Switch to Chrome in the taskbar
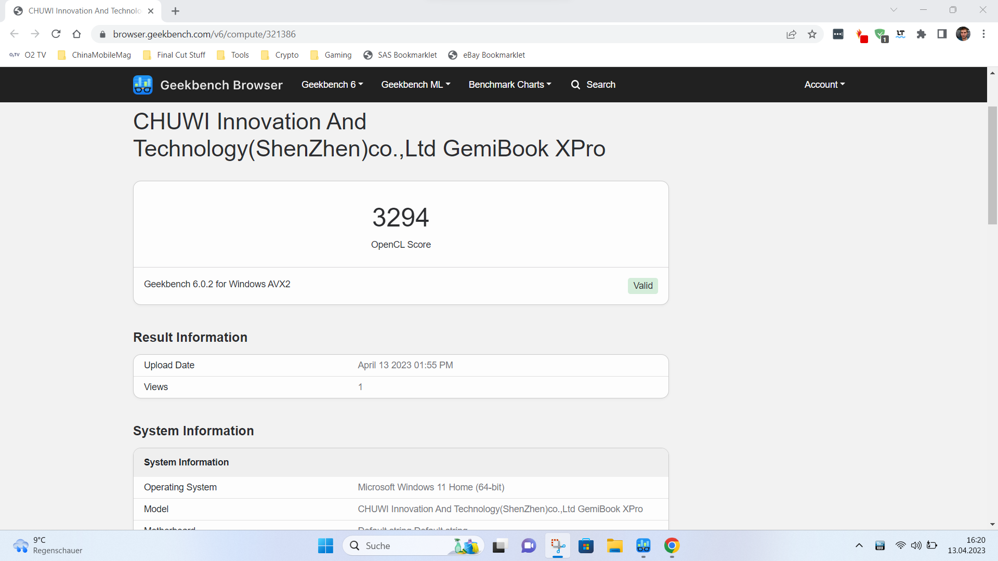The image size is (998, 561). tap(672, 546)
